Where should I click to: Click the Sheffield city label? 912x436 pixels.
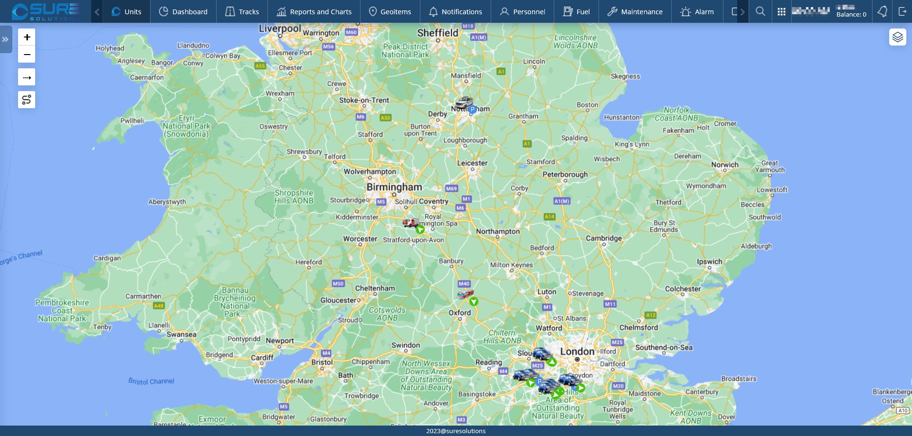(438, 33)
